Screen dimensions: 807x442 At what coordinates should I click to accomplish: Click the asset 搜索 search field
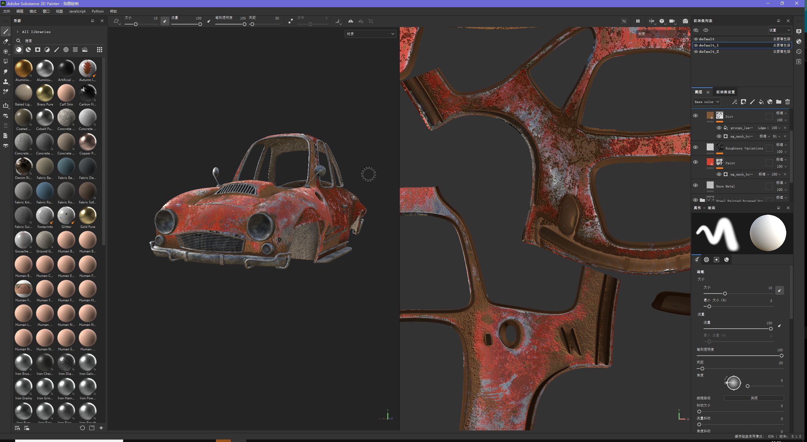coord(60,41)
